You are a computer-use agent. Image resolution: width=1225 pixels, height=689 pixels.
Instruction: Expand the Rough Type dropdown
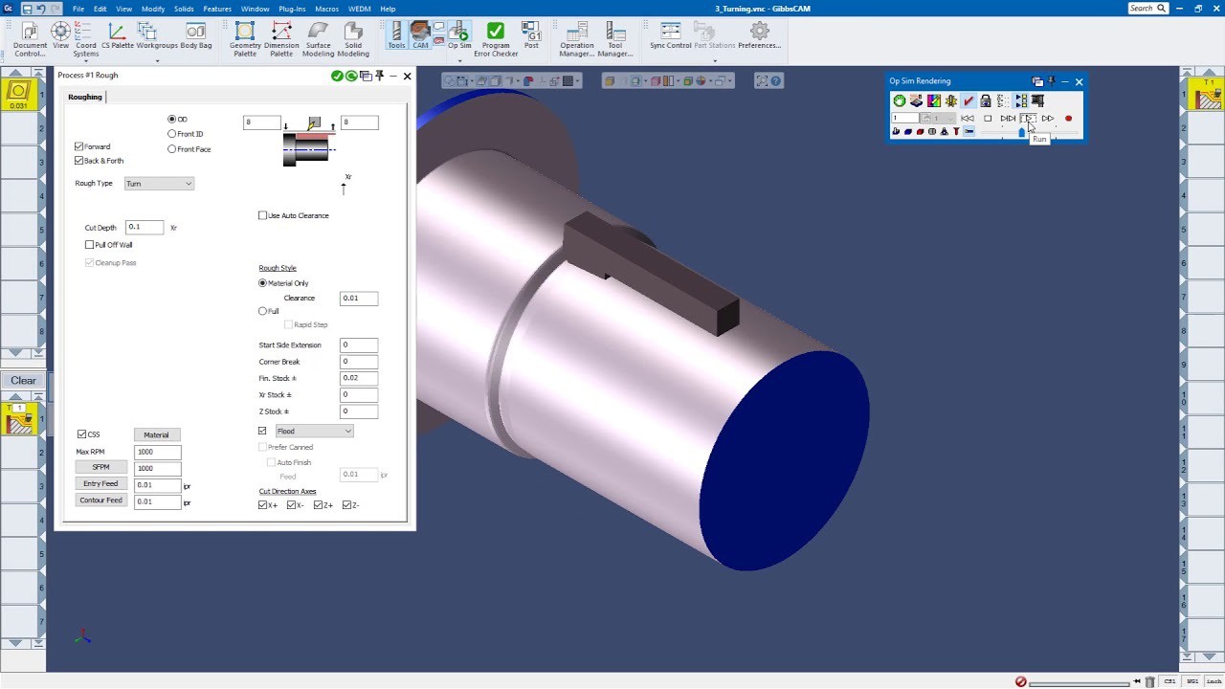159,184
